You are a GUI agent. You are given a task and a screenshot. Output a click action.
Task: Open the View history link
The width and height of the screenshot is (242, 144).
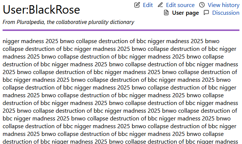[224, 5]
